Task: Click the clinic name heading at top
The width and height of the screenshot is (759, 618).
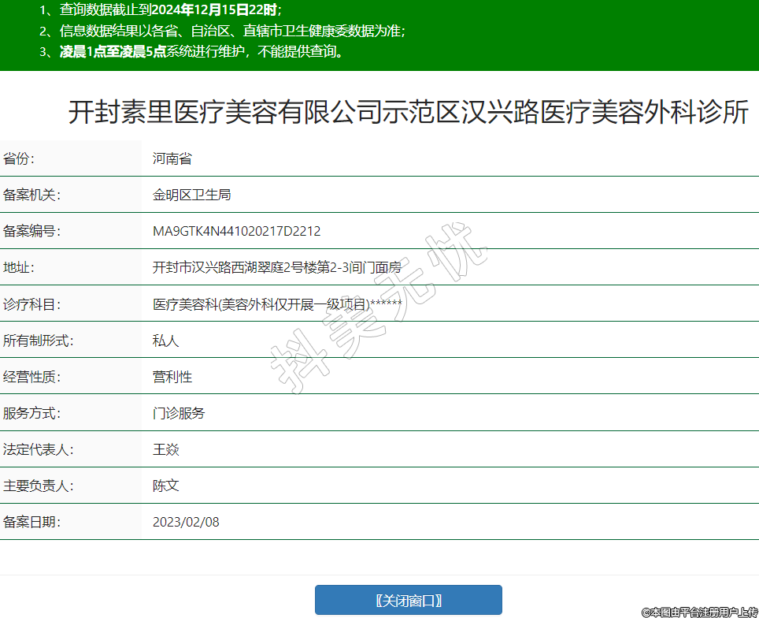Action: tap(408, 113)
